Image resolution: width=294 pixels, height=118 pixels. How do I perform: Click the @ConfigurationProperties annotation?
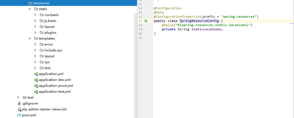(177, 17)
